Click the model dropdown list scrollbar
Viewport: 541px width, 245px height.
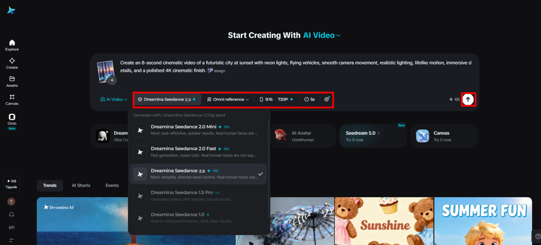point(269,169)
